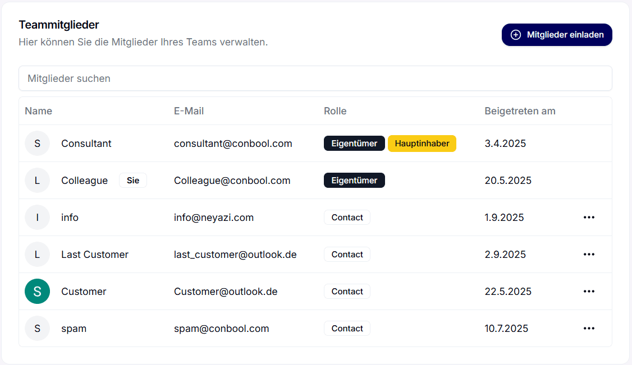
Task: Click the Beigetreten am column header
Action: click(520, 111)
